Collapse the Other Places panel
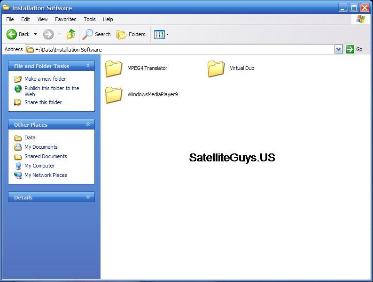The height and width of the screenshot is (282, 373). coord(88,124)
